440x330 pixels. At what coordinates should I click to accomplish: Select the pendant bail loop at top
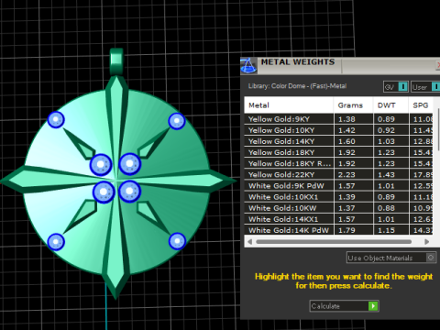pyautogui.click(x=116, y=62)
